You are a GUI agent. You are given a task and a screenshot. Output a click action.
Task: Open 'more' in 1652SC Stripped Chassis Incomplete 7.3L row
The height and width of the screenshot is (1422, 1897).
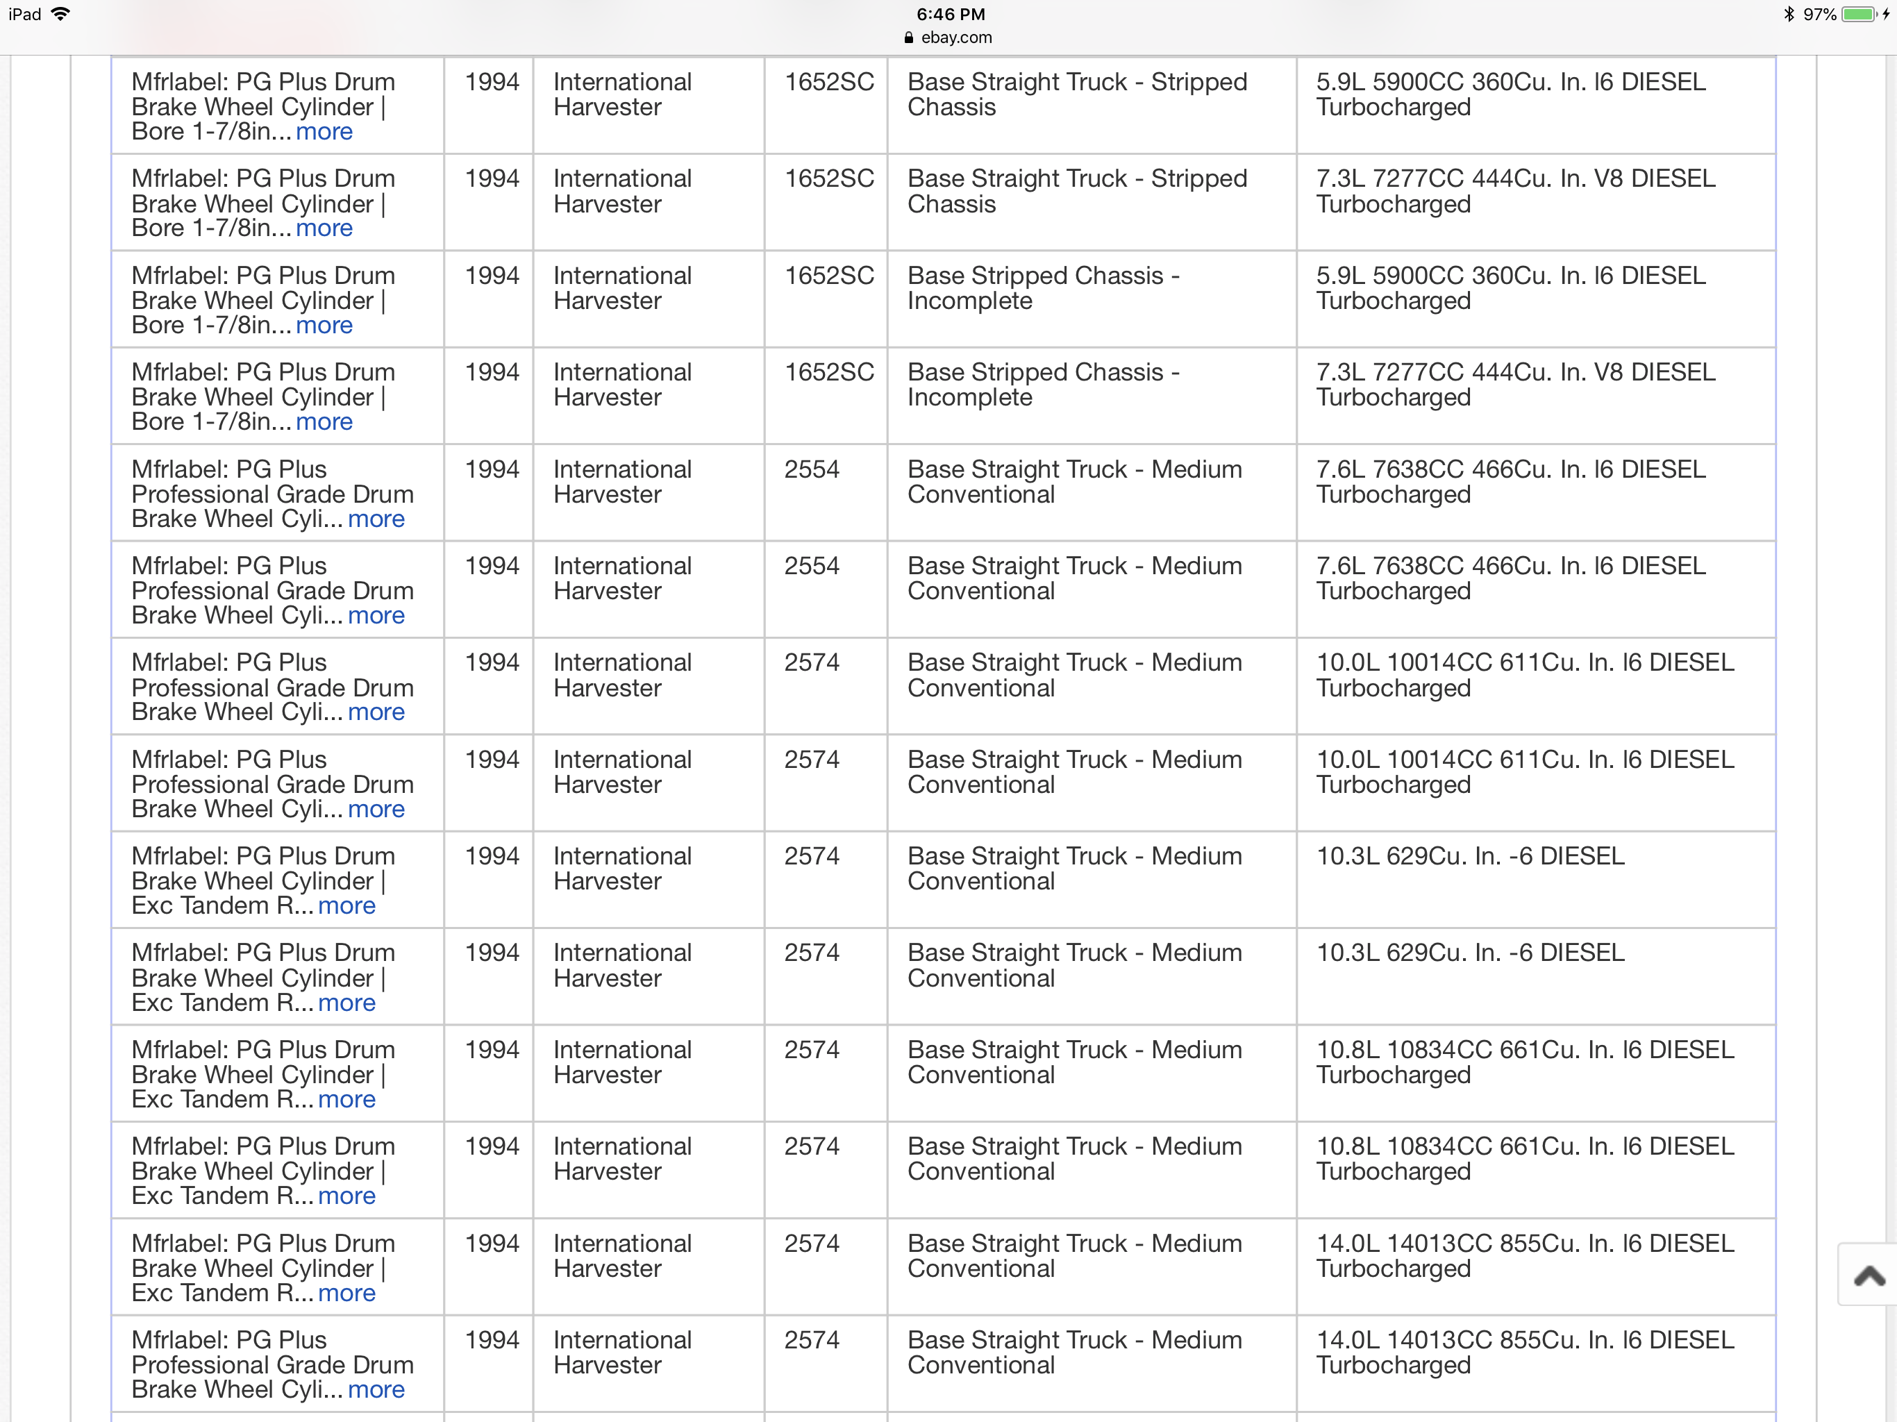(324, 422)
